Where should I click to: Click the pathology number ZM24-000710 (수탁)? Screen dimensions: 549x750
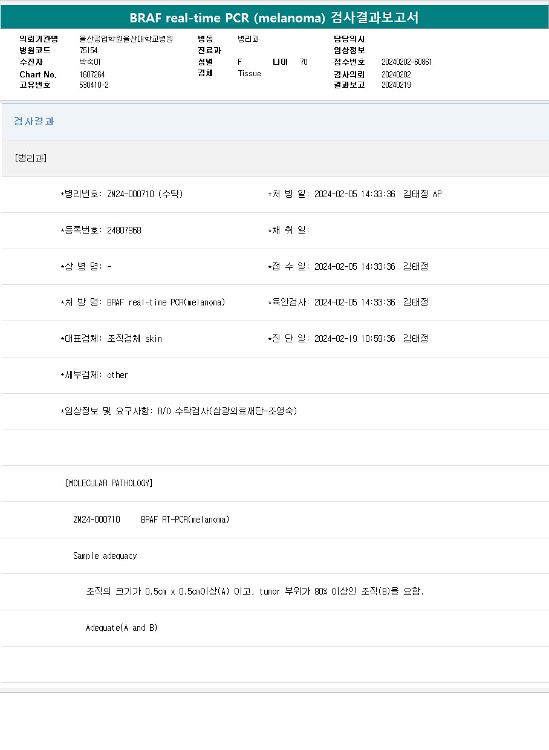(x=145, y=194)
